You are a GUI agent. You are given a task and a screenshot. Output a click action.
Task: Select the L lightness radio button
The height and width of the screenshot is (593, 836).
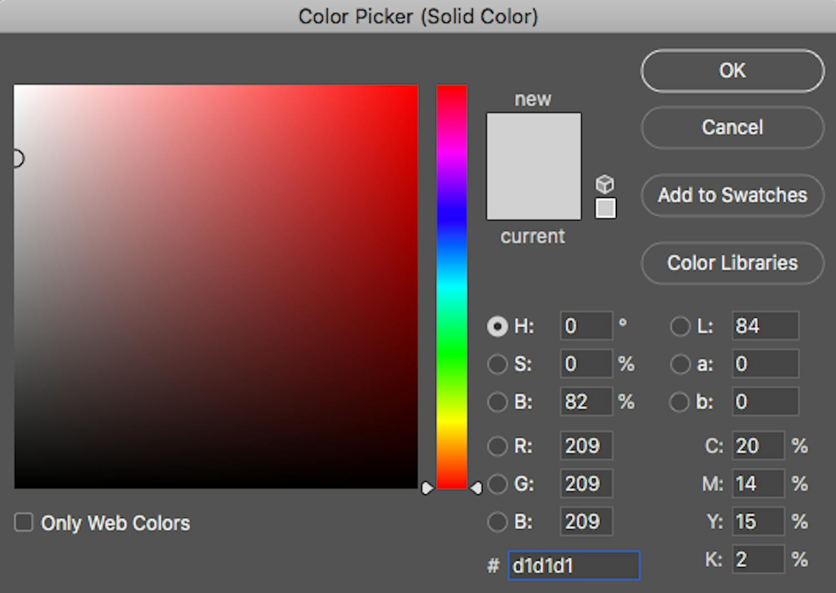680,326
